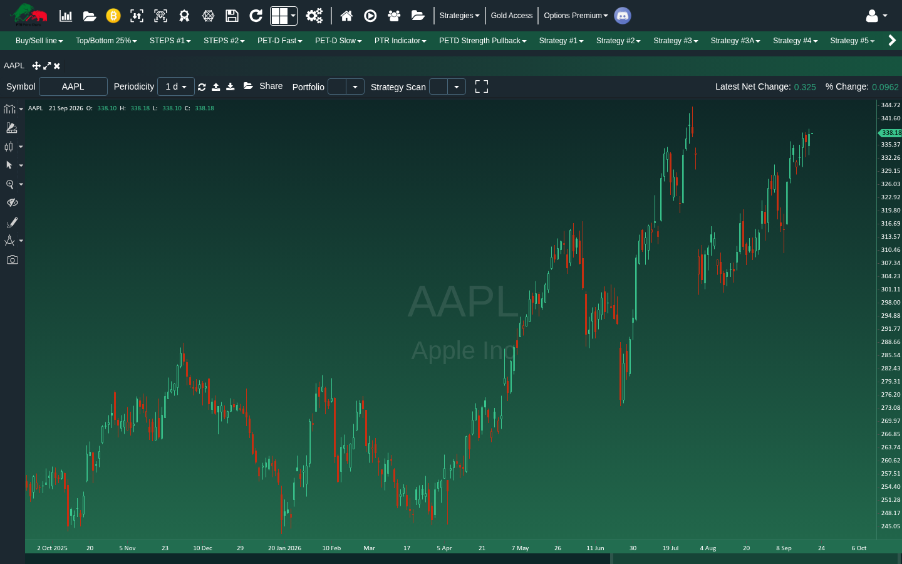This screenshot has height=564, width=902.
Task: Open the STEPS #2 dropdown
Action: [x=224, y=41]
